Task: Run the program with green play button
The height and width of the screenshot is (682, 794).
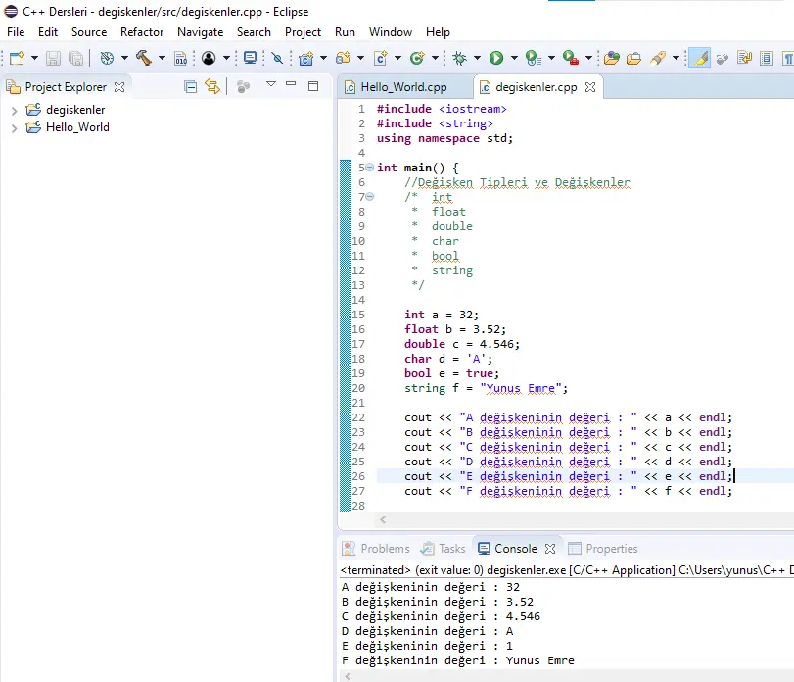Action: click(496, 59)
